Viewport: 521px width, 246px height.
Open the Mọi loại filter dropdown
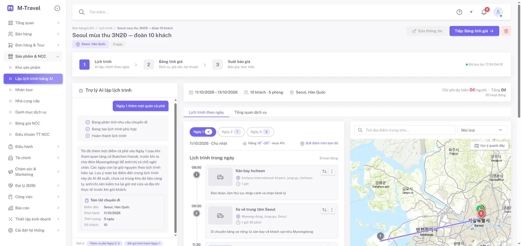[482, 130]
